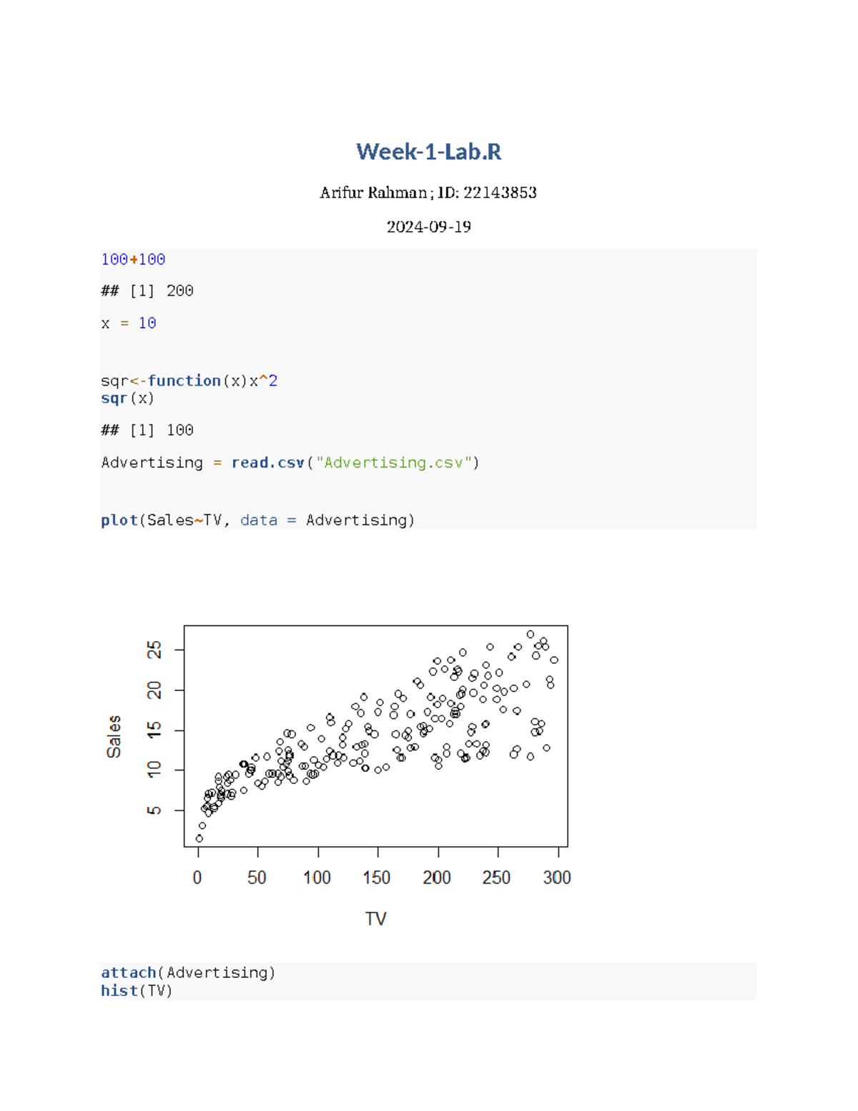Click the x = 10 assignment line

pos(129,323)
